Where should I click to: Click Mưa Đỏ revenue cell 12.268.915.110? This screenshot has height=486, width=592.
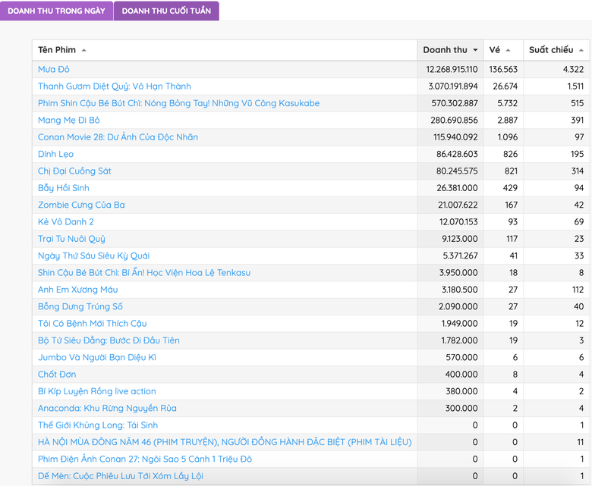pos(452,69)
